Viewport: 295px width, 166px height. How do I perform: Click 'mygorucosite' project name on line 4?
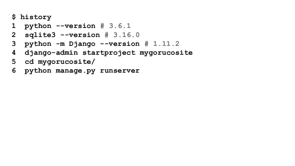pyautogui.click(x=166, y=53)
